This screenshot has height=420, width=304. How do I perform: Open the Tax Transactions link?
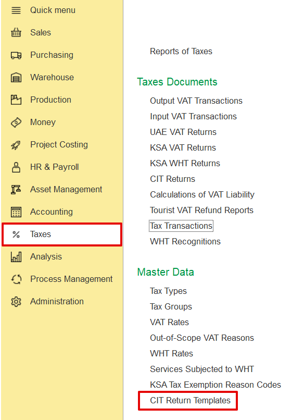point(181,226)
